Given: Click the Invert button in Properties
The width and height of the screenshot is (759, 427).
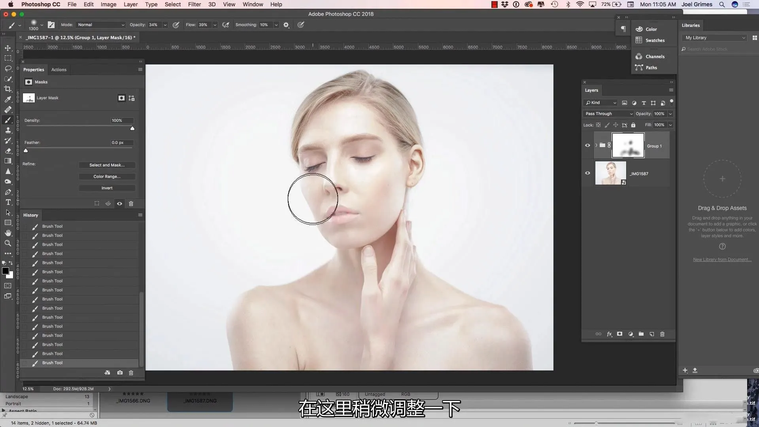Looking at the screenshot, I should pos(107,188).
